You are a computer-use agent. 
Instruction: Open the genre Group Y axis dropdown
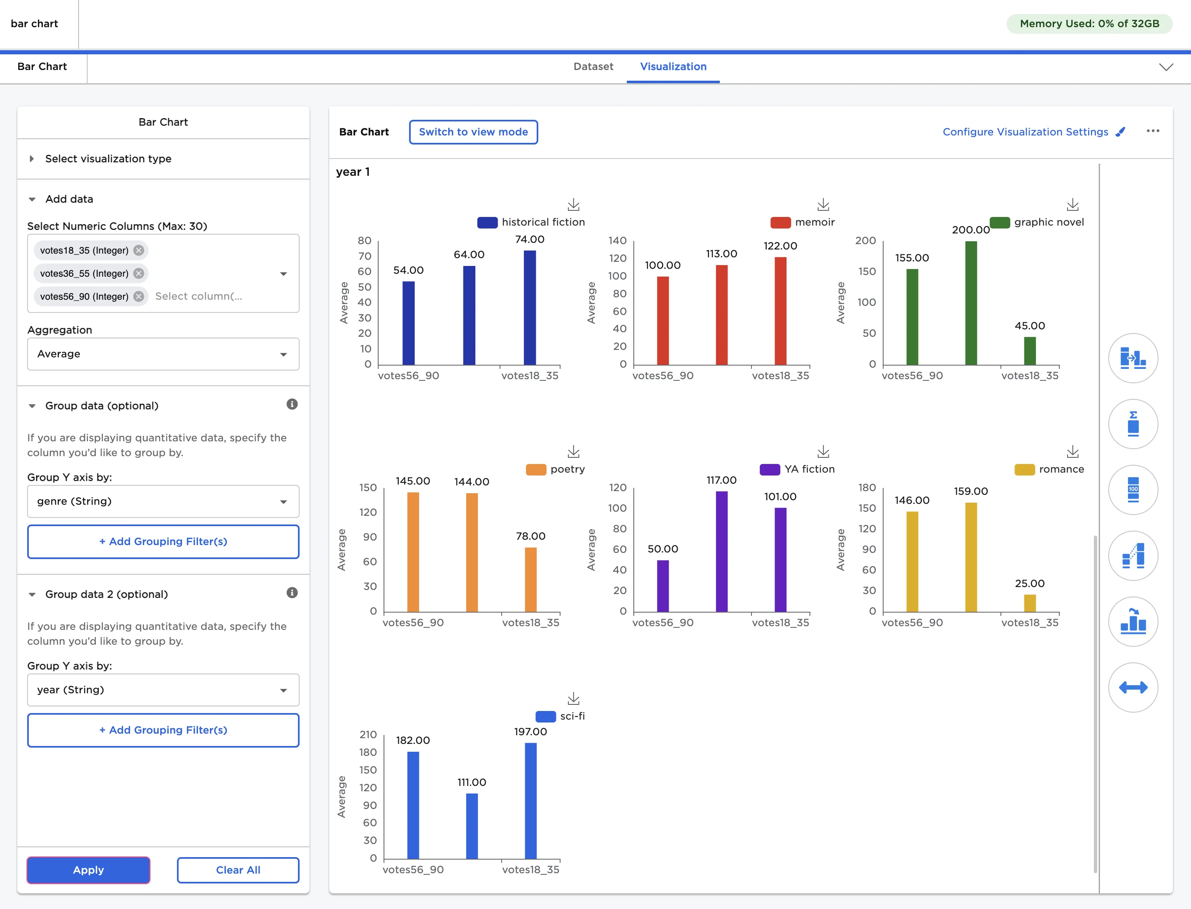(x=163, y=501)
